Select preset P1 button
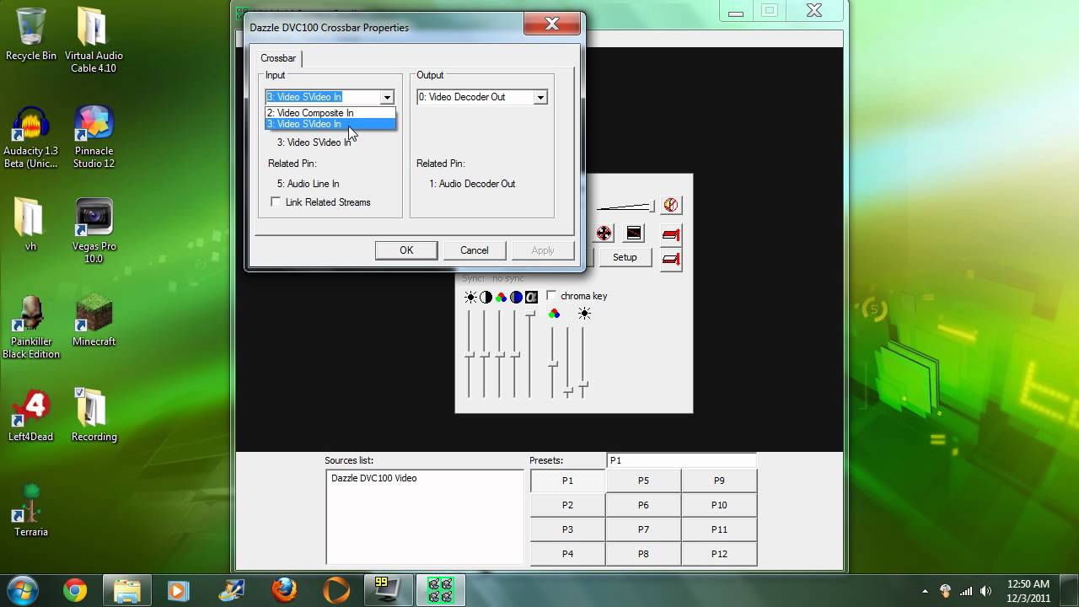 click(x=567, y=481)
